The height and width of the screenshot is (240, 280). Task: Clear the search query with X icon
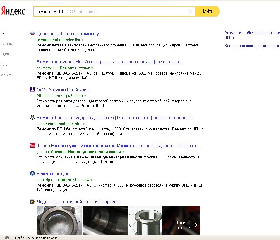[190, 11]
